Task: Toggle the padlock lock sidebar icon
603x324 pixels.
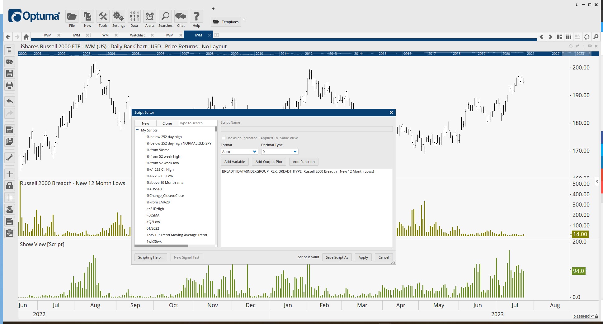Action: 10,186
